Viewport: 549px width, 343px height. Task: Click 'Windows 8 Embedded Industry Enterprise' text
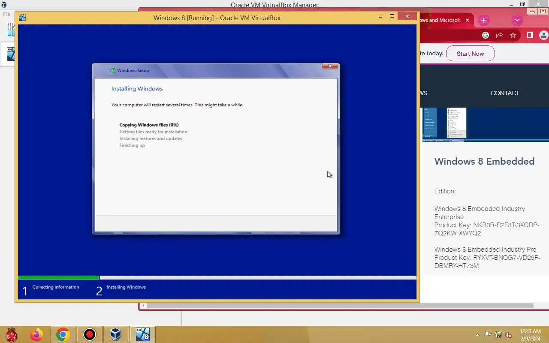click(480, 213)
